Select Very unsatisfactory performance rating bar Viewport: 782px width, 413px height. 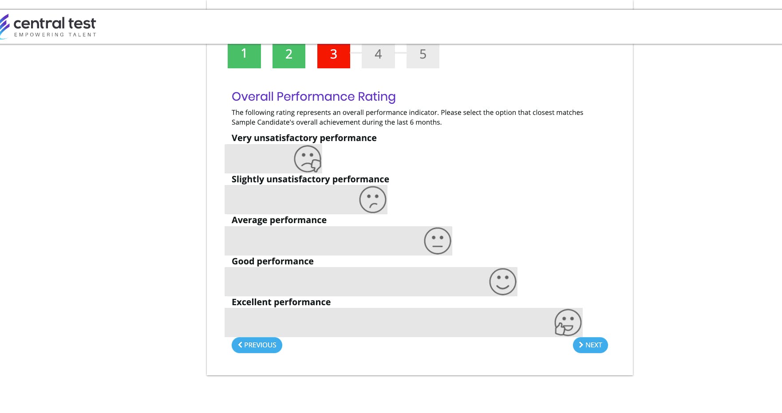(273, 159)
